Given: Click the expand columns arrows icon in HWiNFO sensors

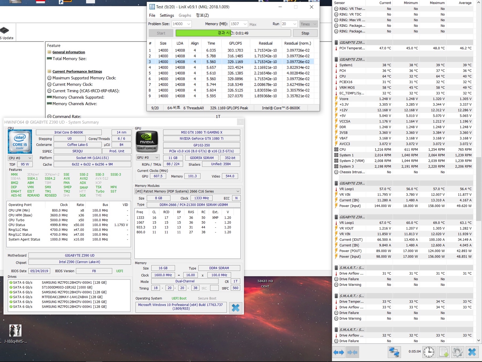Looking at the screenshot, I should click(x=339, y=352).
